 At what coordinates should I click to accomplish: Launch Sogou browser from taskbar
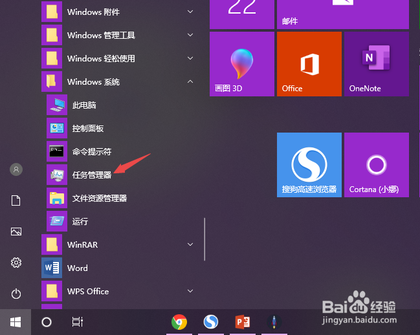[x=211, y=322]
